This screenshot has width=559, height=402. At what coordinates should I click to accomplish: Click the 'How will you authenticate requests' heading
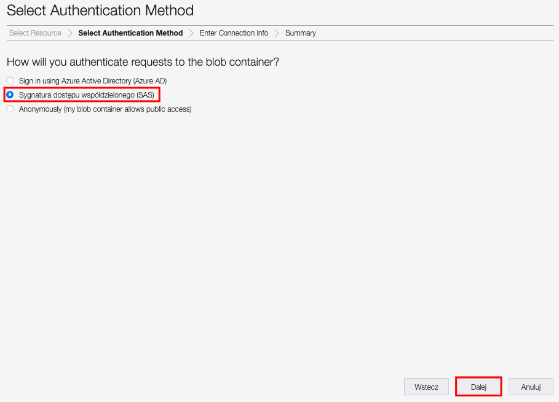pyautogui.click(x=143, y=62)
